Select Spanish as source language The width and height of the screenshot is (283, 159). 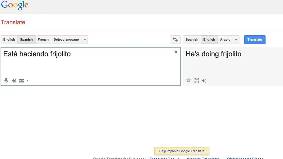[26, 40]
